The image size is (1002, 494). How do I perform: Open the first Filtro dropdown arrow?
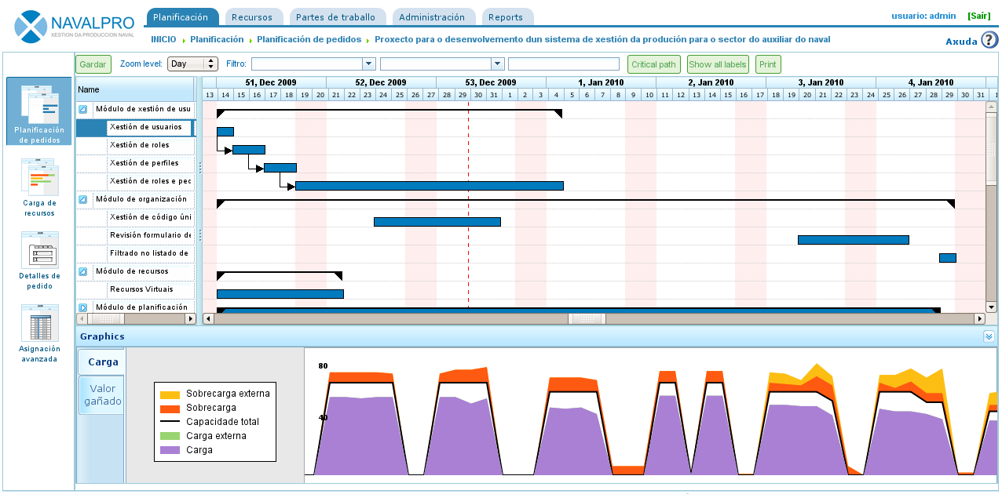(x=368, y=64)
